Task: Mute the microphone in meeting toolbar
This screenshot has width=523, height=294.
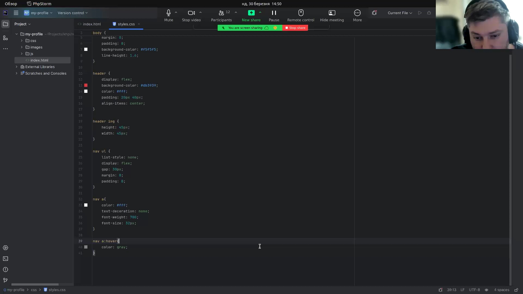Action: [x=168, y=16]
